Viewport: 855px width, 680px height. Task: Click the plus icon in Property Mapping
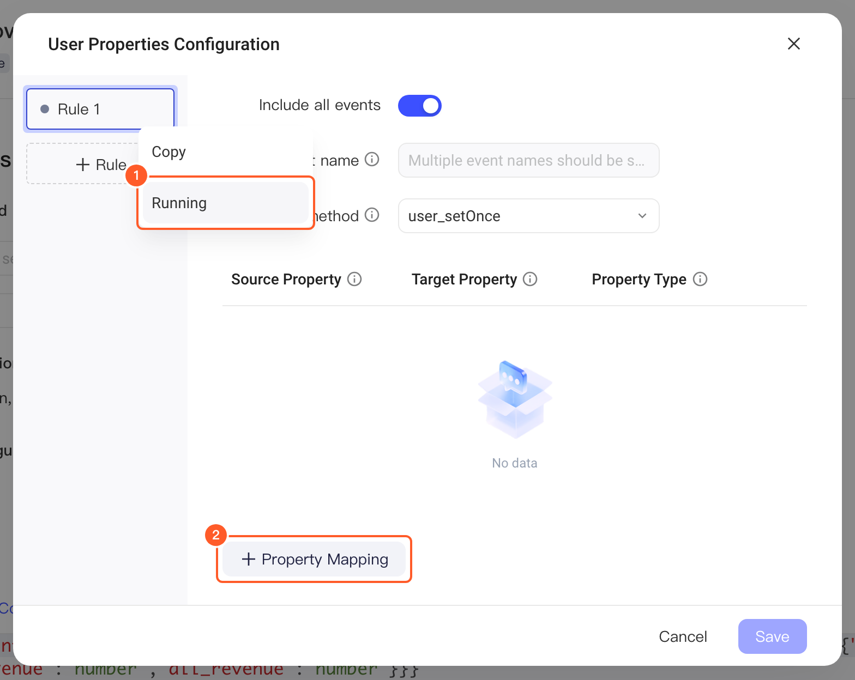249,559
